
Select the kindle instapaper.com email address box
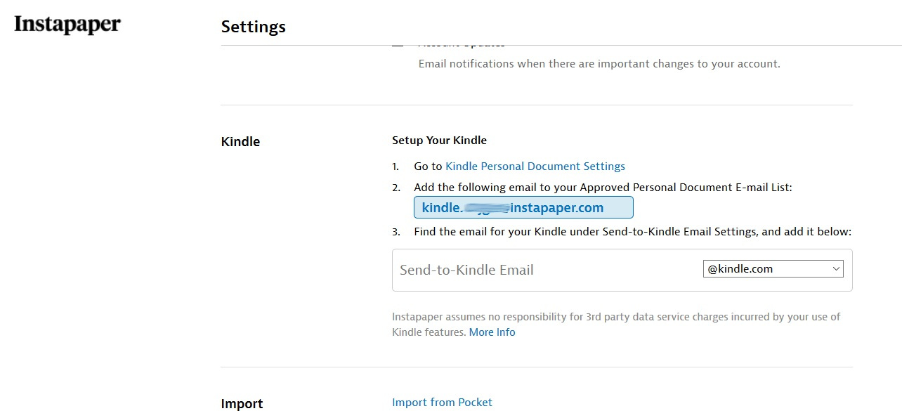[x=523, y=207]
